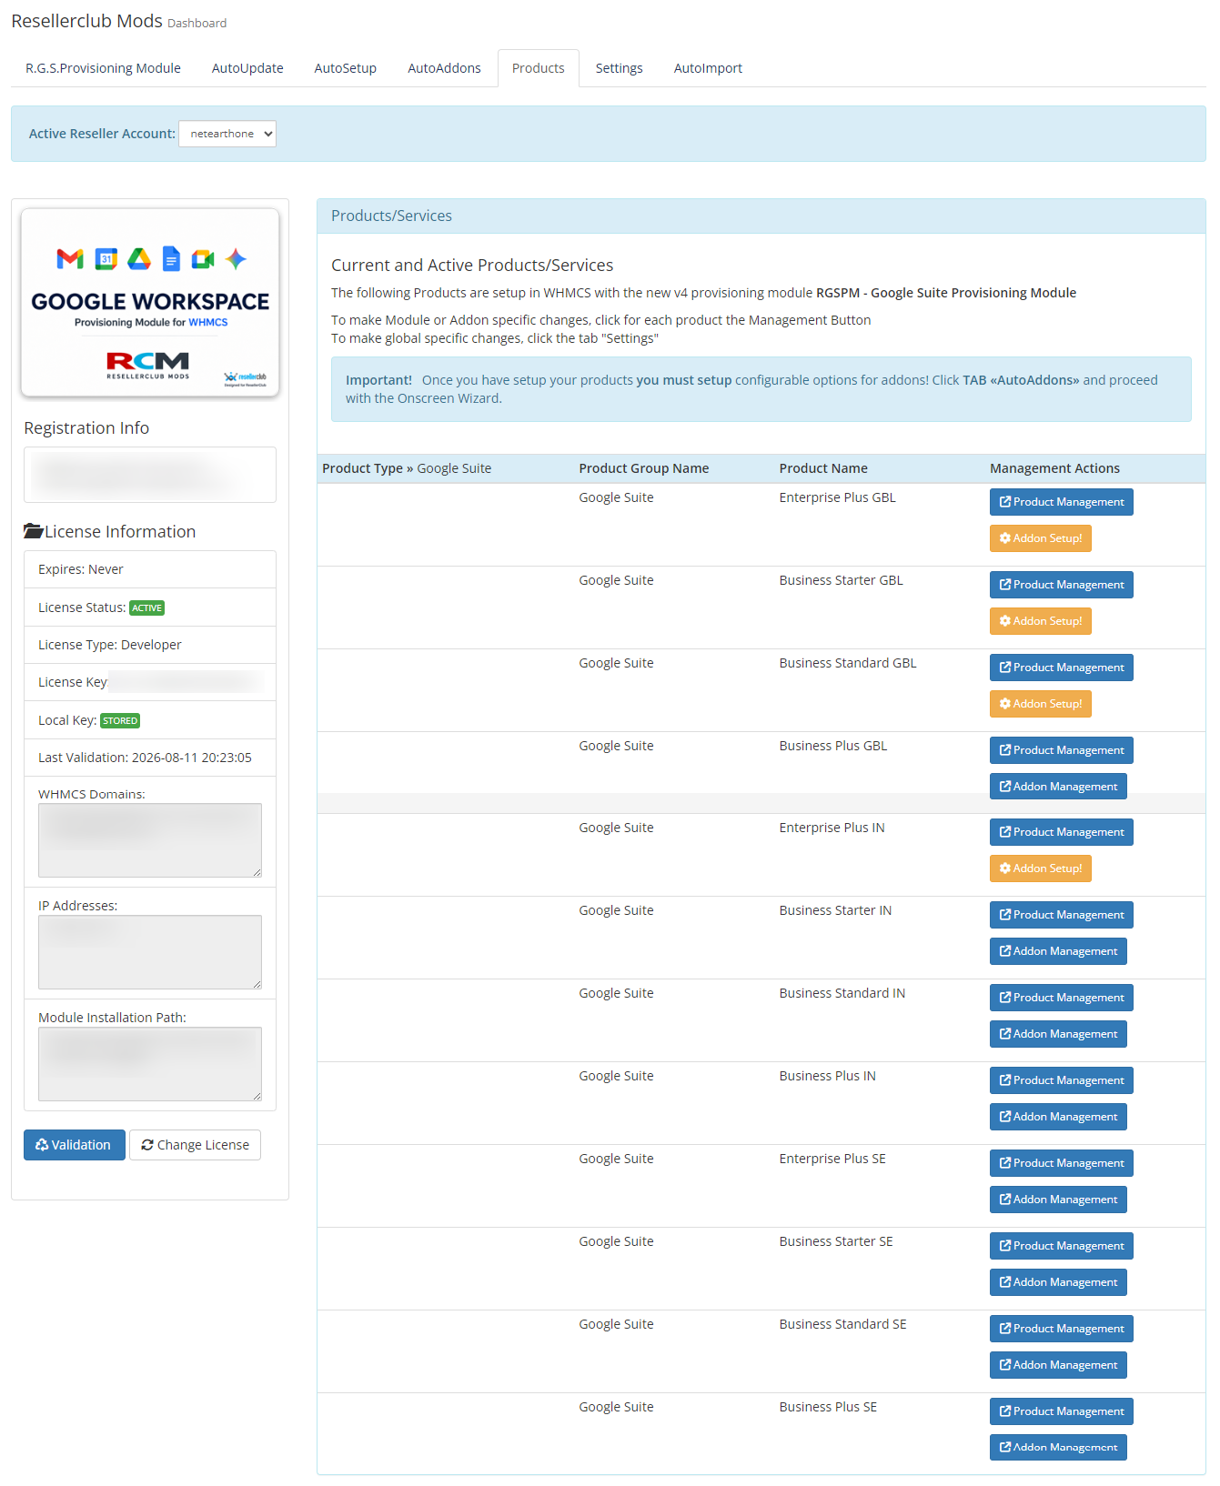Open Addon Management for Business Starter SE
Viewport: 1220px width, 1486px height.
pos(1058,1282)
